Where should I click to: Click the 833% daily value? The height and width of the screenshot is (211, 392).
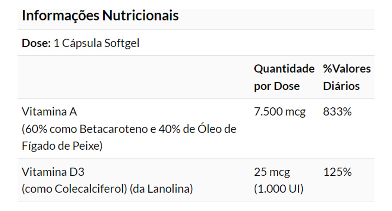(337, 111)
